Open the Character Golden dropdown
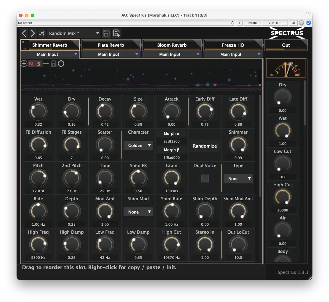This screenshot has width=329, height=302. [138, 145]
